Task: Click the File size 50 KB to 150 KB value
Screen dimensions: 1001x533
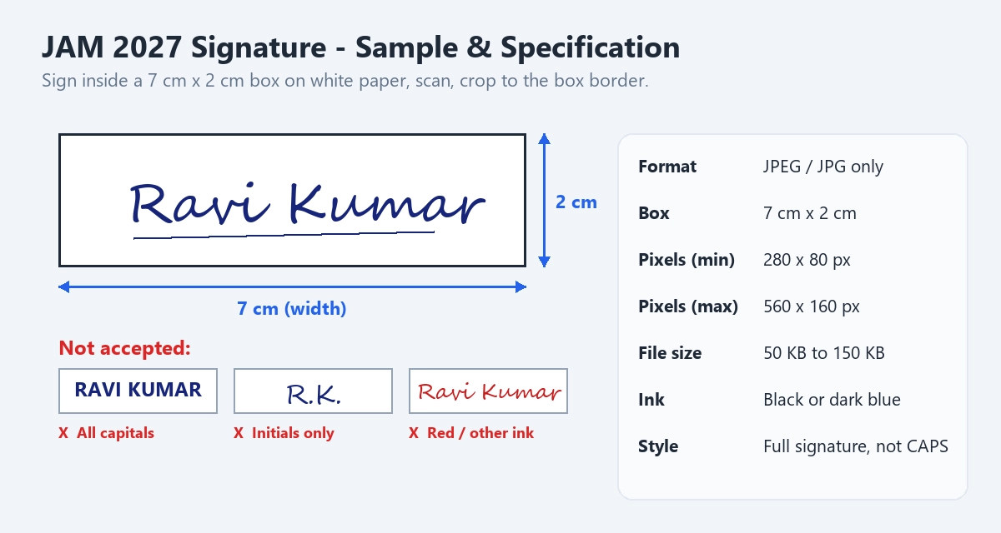Action: [x=824, y=353]
